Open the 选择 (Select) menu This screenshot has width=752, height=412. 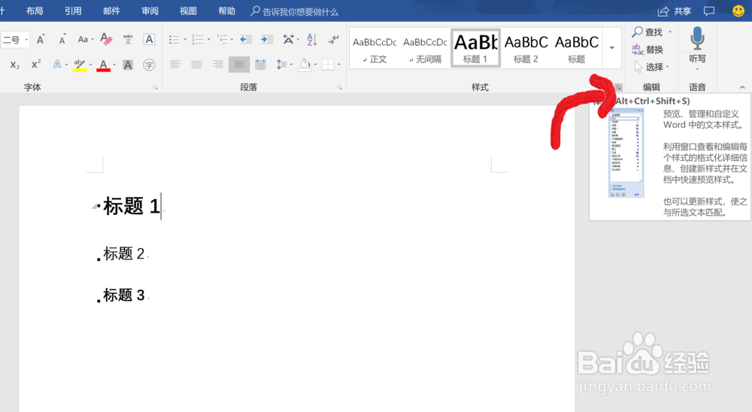[x=651, y=67]
